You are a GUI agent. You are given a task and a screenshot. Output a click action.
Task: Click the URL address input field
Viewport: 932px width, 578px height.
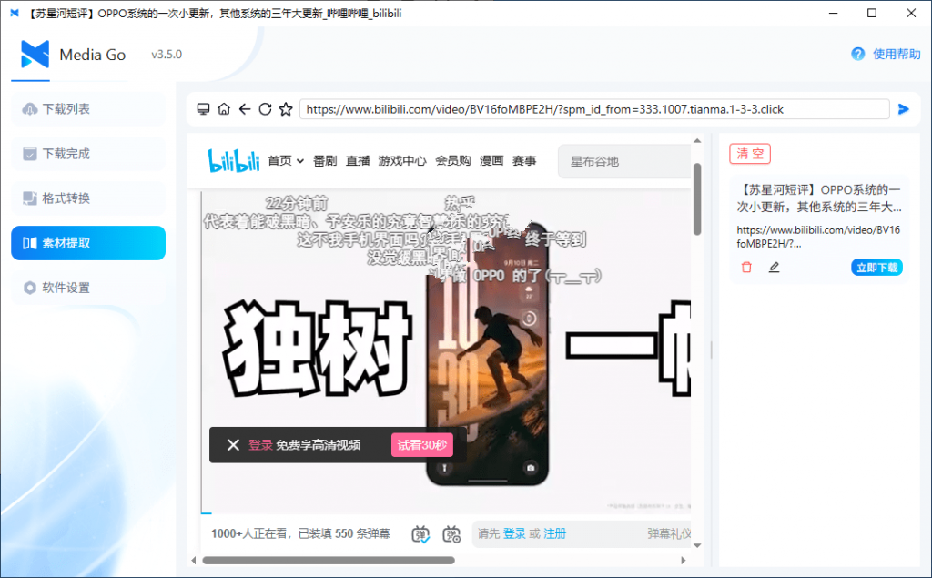pyautogui.click(x=594, y=109)
